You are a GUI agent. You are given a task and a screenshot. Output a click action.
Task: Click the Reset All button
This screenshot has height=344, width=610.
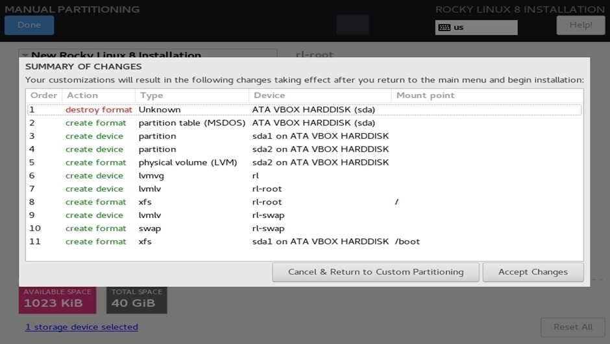click(573, 327)
